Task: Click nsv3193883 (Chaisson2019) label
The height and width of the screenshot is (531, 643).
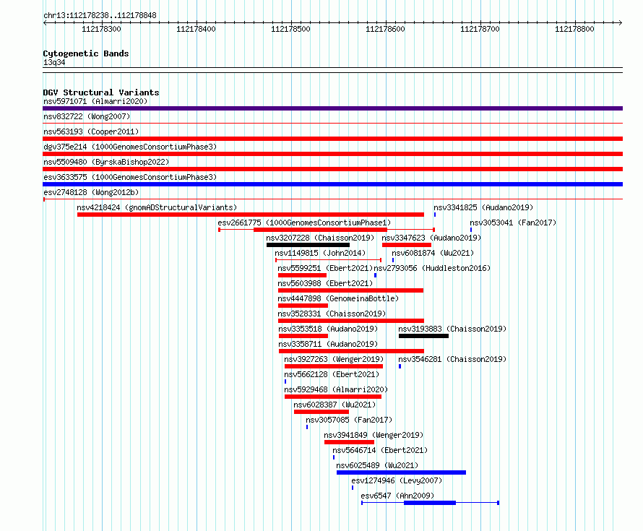Action: tap(452, 329)
